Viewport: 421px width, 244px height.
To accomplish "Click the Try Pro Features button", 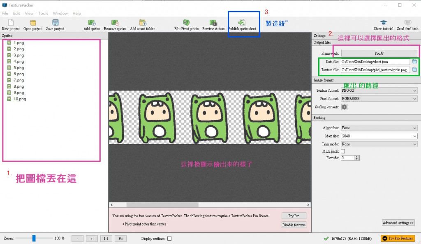I will pyautogui.click(x=398, y=238).
